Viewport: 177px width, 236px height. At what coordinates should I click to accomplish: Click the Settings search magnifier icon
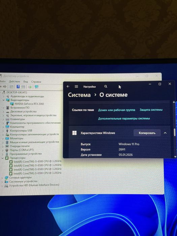[x=106, y=86]
